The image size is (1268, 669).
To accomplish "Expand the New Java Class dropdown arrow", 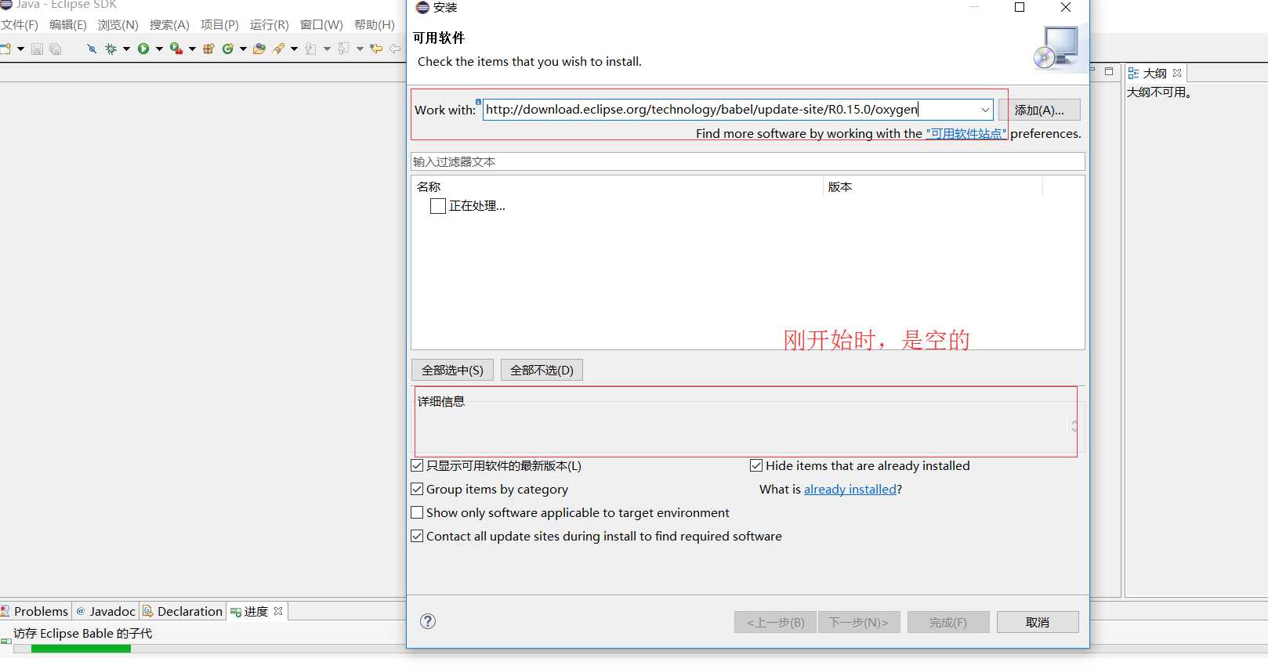I will pyautogui.click(x=243, y=49).
